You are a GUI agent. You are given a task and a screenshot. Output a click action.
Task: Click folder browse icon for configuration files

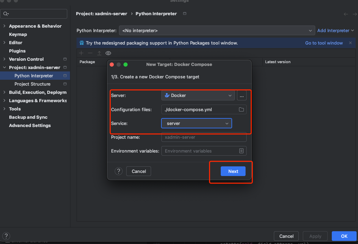click(241, 109)
